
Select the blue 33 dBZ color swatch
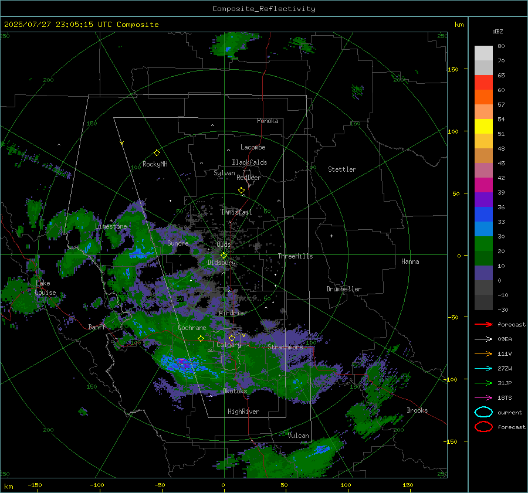click(483, 215)
